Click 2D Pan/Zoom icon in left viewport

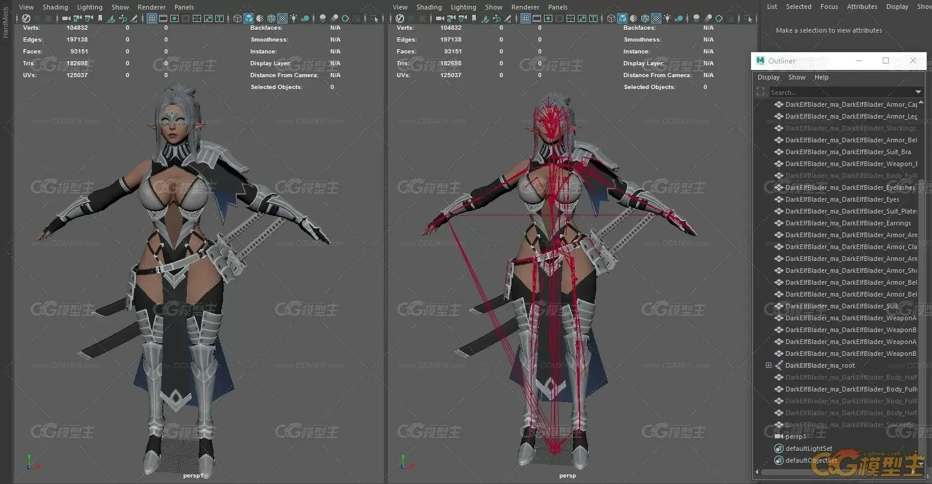tap(123, 18)
